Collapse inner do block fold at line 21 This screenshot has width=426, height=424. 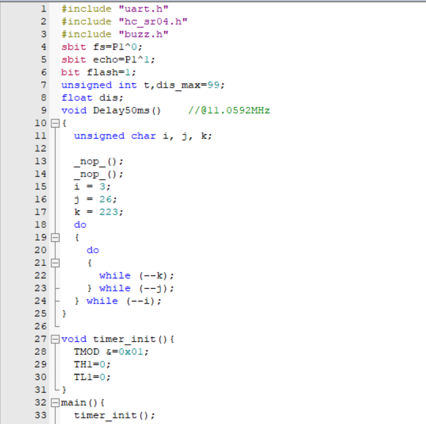(55, 263)
